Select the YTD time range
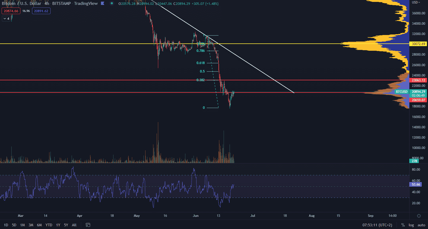This screenshot has width=428, height=229. (49, 225)
